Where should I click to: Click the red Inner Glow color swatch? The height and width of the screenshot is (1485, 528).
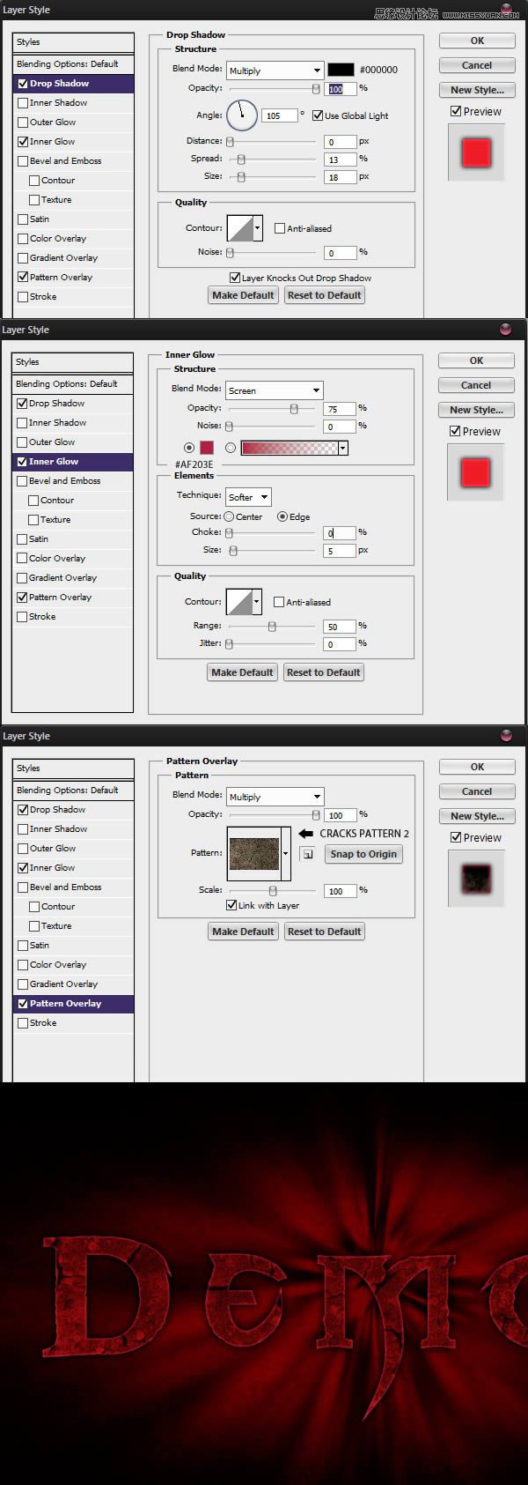coord(207,448)
